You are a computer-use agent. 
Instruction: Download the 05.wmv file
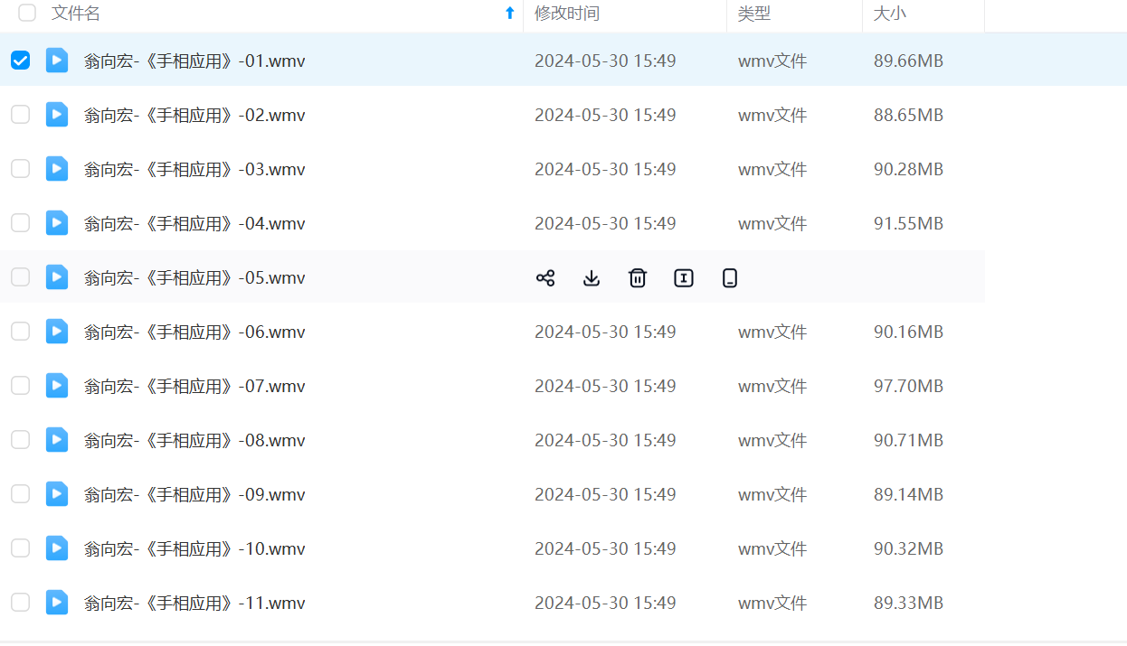click(592, 278)
